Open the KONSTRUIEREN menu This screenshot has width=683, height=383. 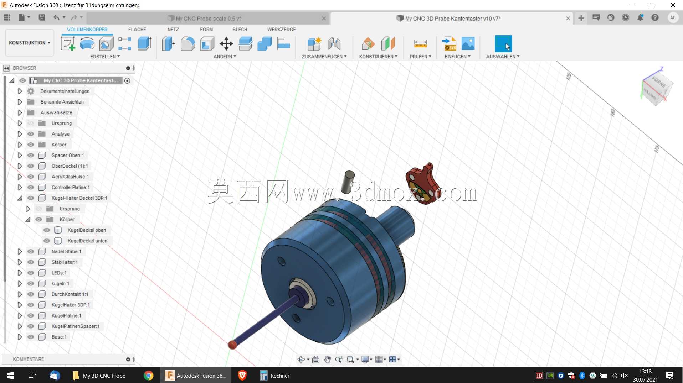click(x=378, y=57)
